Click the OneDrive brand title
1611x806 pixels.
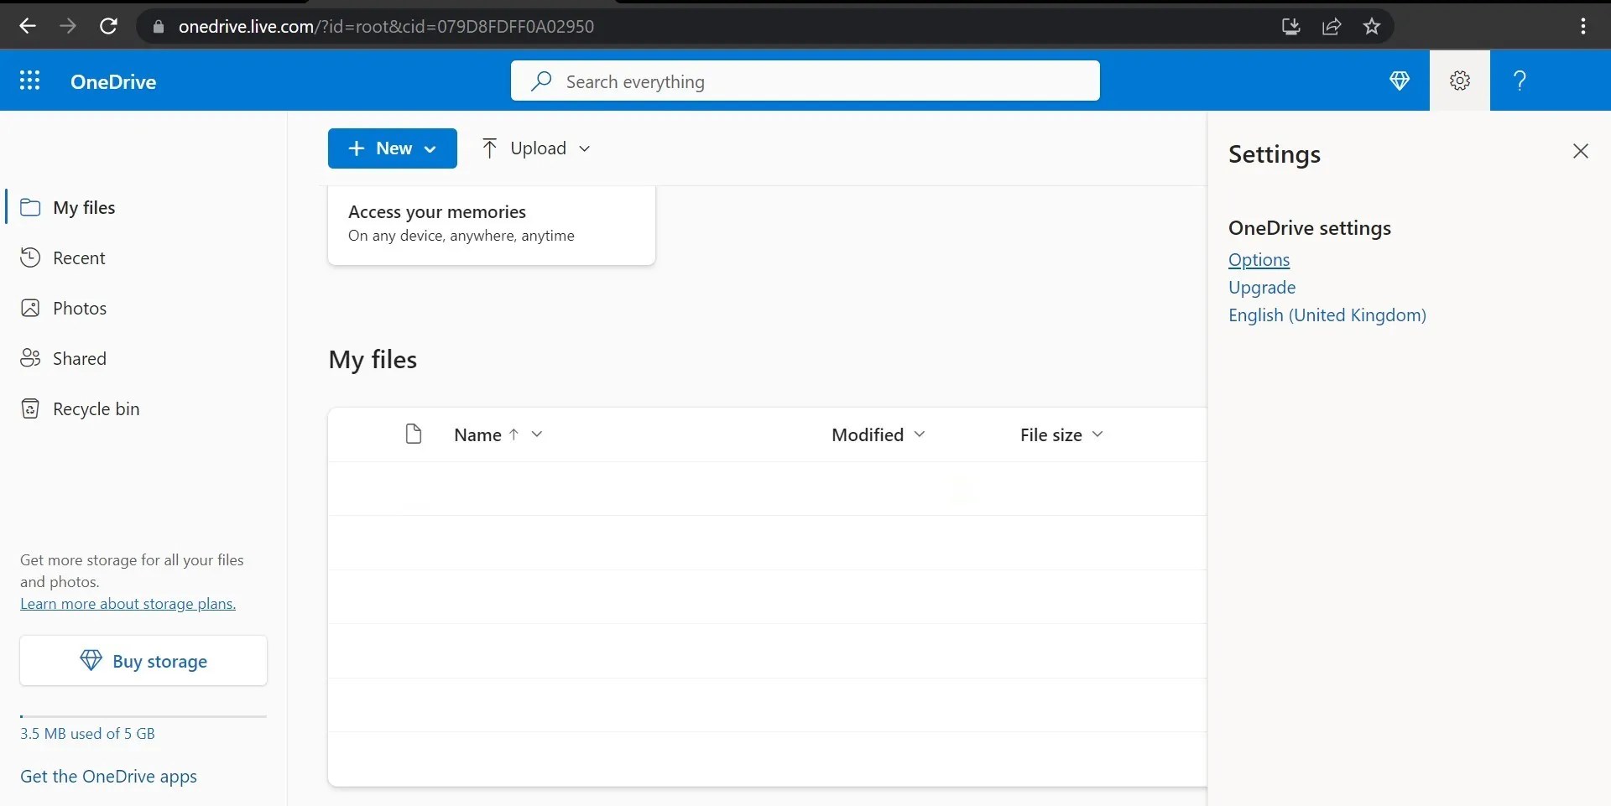pyautogui.click(x=113, y=81)
